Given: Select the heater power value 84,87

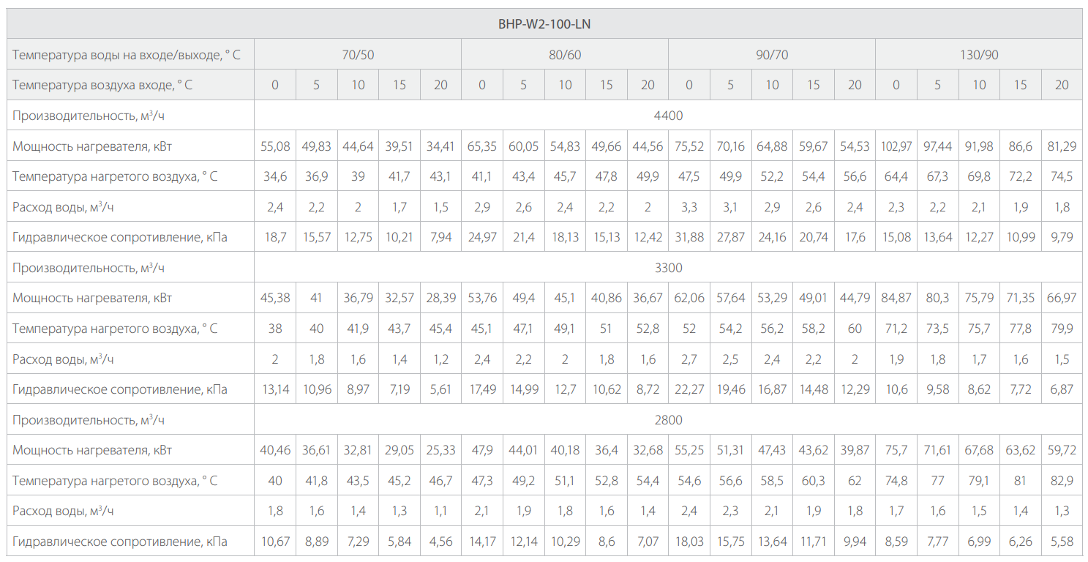Looking at the screenshot, I should pos(896,299).
